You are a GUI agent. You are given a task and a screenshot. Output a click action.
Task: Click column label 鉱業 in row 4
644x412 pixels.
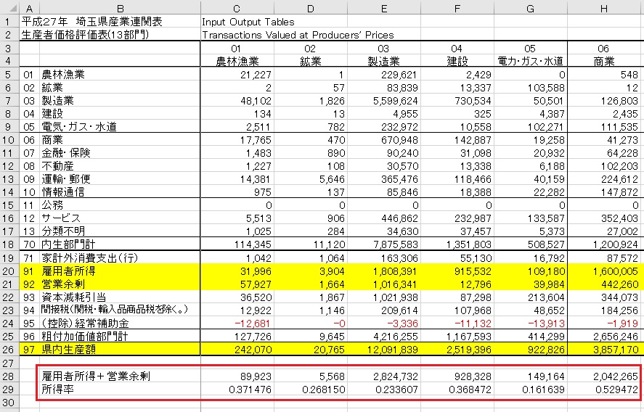click(311, 61)
